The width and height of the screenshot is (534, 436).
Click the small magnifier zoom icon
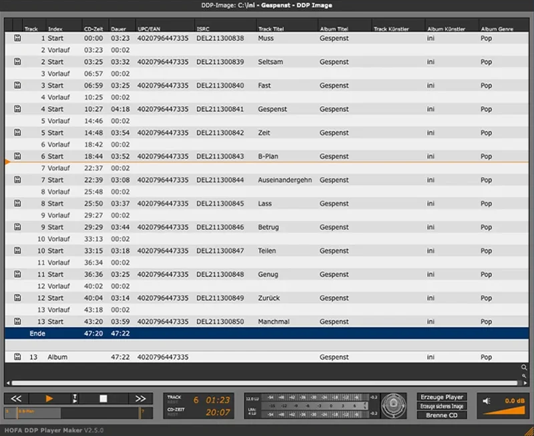pos(524,376)
